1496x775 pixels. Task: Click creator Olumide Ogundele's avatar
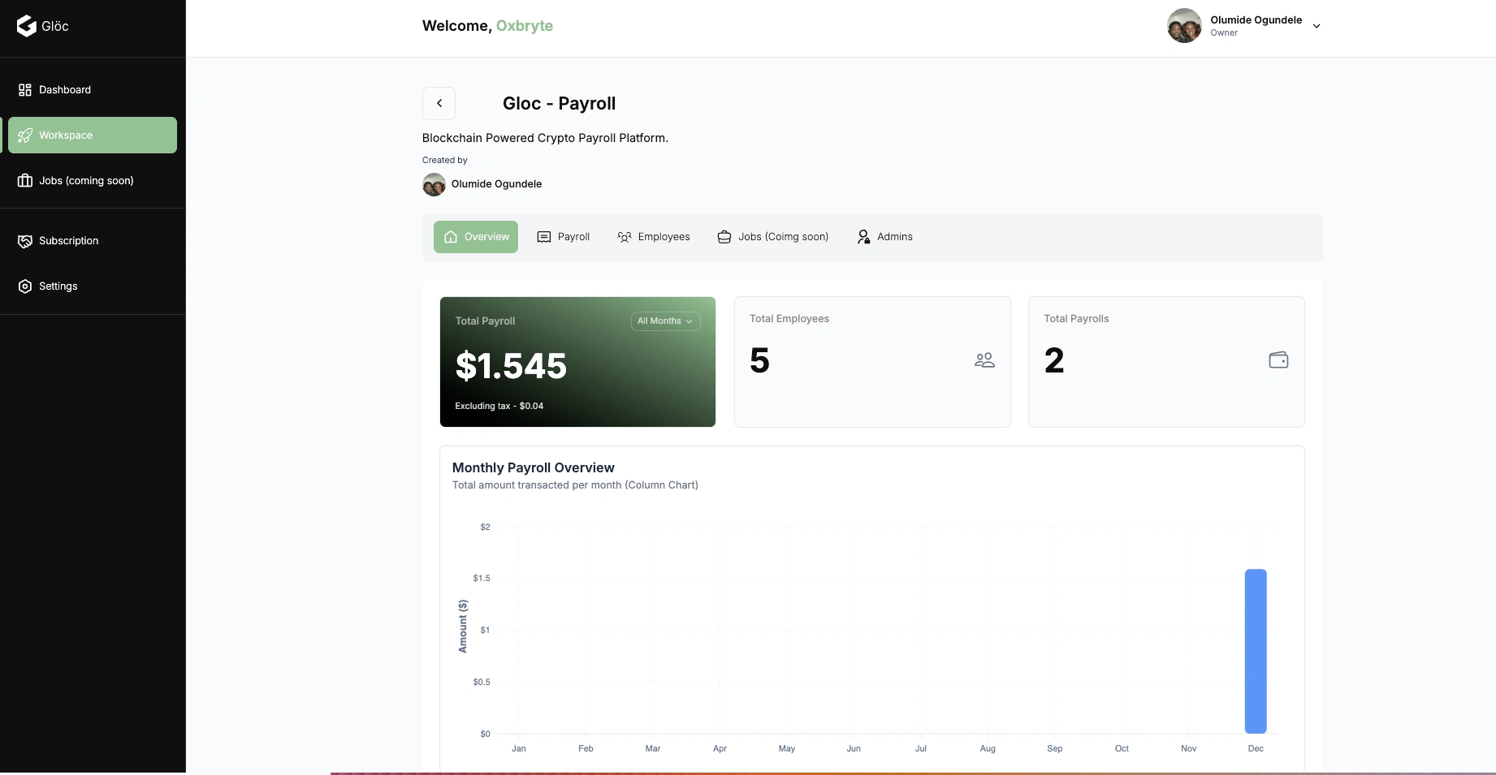[434, 184]
